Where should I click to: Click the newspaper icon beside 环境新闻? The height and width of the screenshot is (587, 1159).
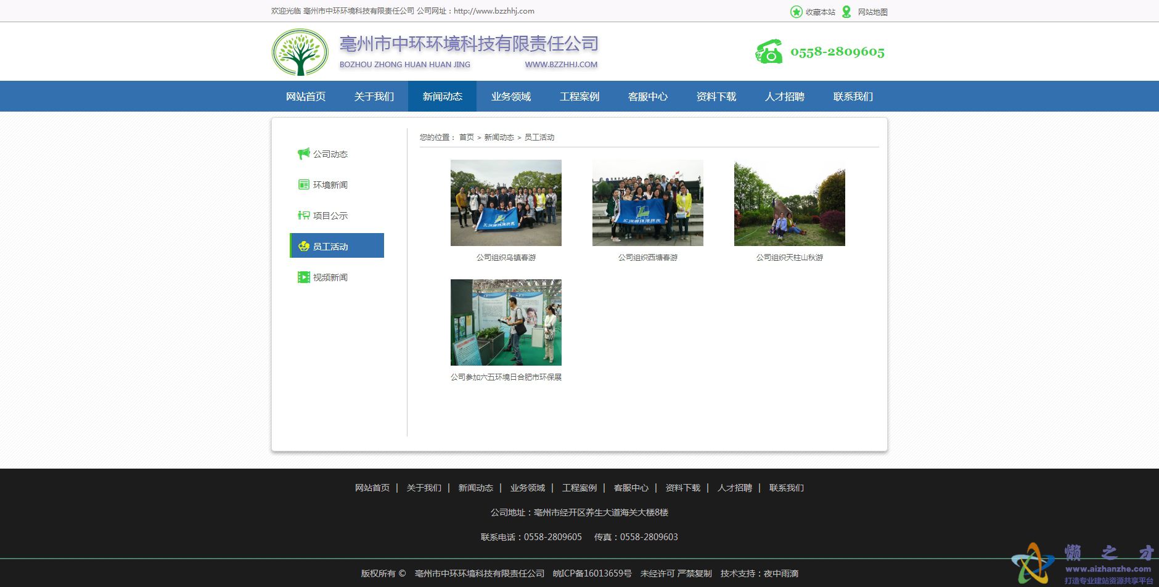303,184
